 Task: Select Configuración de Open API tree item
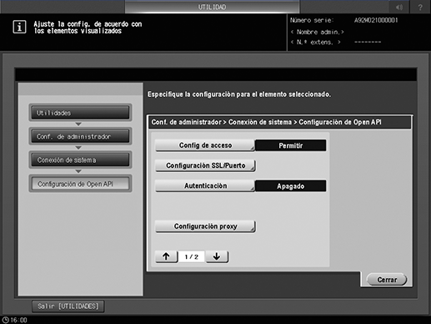click(x=80, y=184)
